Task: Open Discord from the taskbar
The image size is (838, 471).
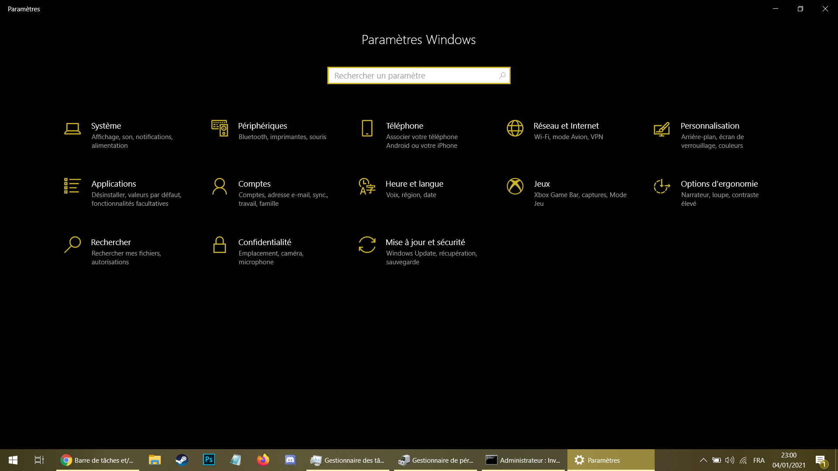Action: tap(290, 460)
